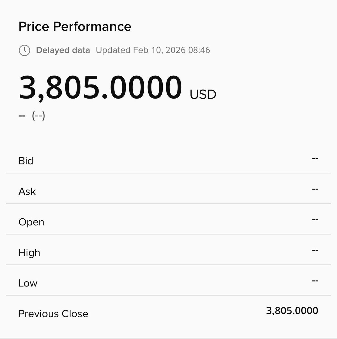The width and height of the screenshot is (337, 339).
Task: Select the Ask row label
Action: tap(27, 191)
